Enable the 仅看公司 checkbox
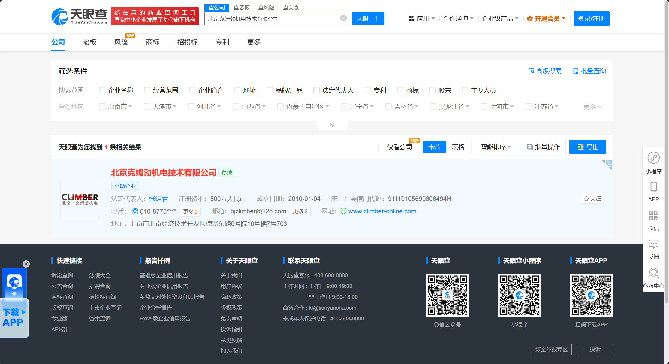This screenshot has width=669, height=364. (x=381, y=147)
